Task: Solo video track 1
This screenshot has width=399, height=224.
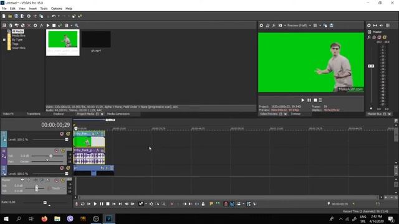Action: coord(68,134)
